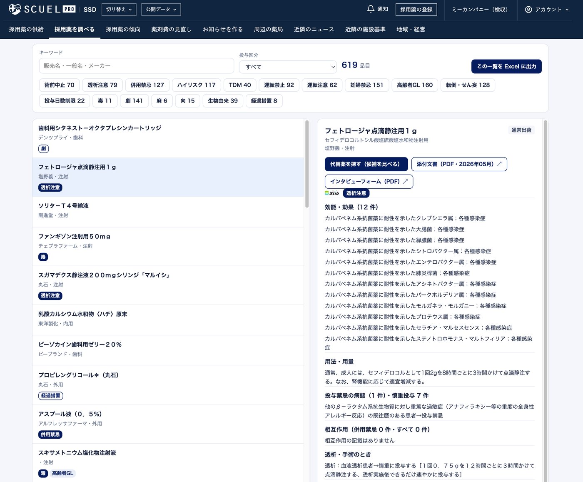The height and width of the screenshot is (482, 583).
Task: Toggle the 経過措置 8 filter chip
Action: (x=264, y=101)
